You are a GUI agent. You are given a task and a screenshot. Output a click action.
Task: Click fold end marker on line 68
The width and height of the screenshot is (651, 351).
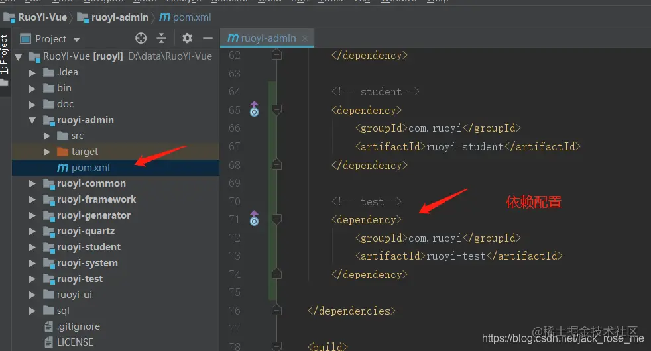tap(276, 164)
